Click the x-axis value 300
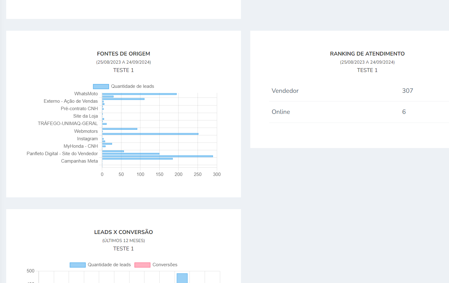This screenshot has height=283, width=449. pyautogui.click(x=217, y=174)
